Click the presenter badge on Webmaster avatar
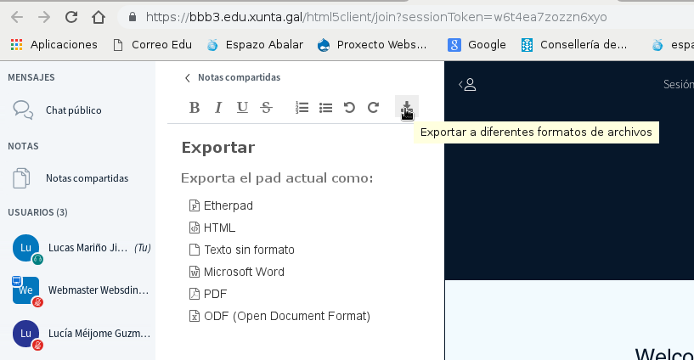Viewport: 694px width, 360px height. [x=16, y=280]
